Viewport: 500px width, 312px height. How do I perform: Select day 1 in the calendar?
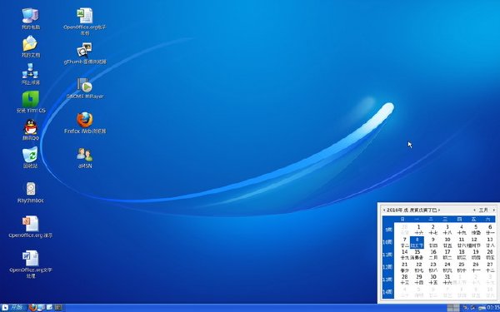[x=418, y=230]
